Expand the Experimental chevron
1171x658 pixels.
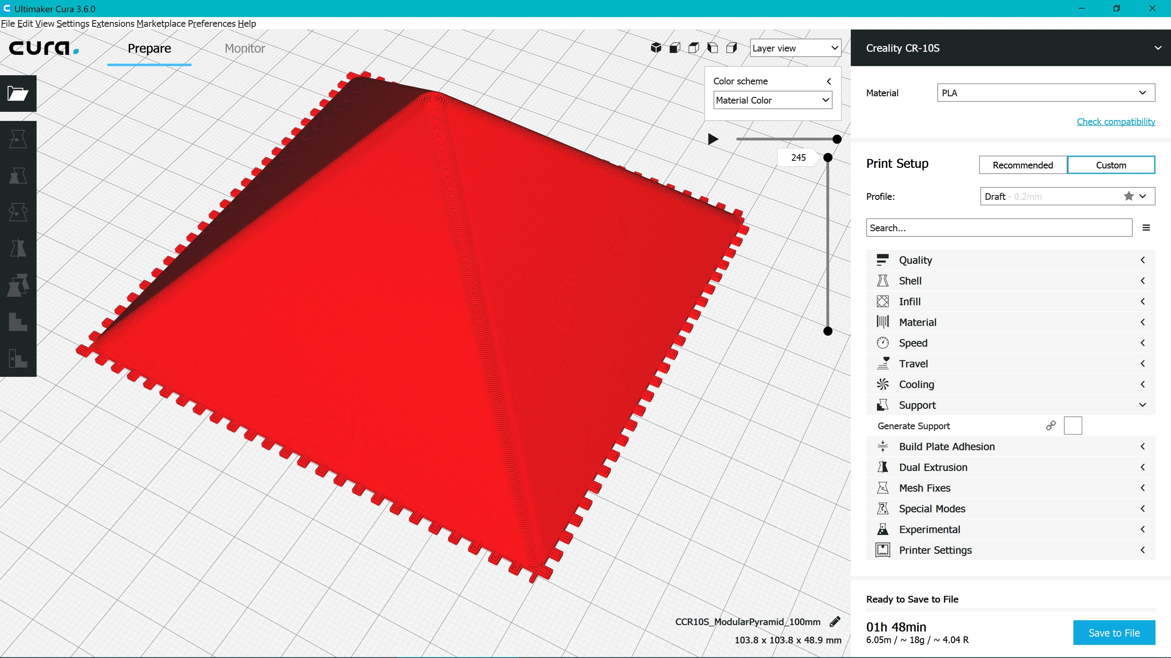pos(1142,529)
